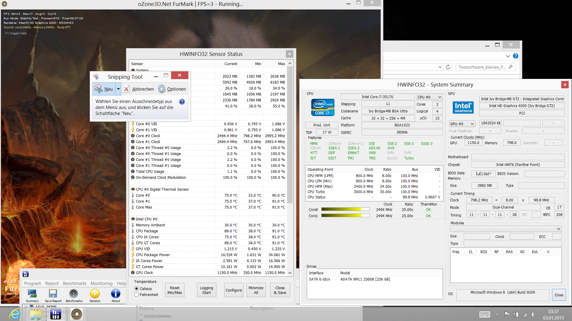
Task: Click the Explorer search magnifier icon
Action: click(x=511, y=67)
